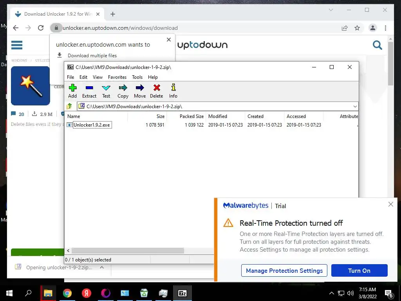The height and width of the screenshot is (301, 401).
Task: Open 7-Zip Help menu
Action: (153, 77)
